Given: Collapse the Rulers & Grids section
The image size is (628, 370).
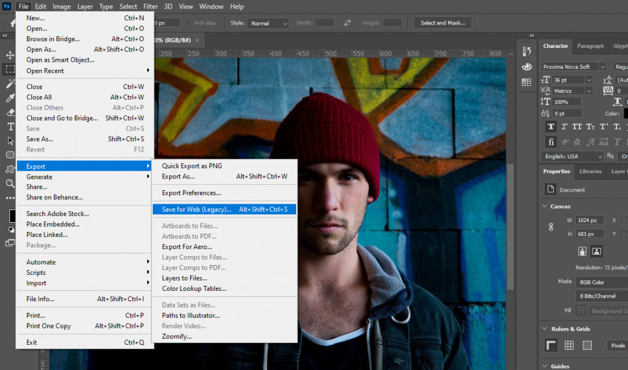Looking at the screenshot, I should tap(545, 329).
